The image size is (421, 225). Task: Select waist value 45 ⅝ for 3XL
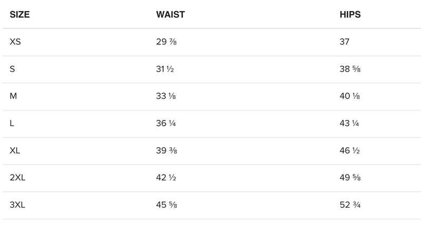tap(166, 206)
